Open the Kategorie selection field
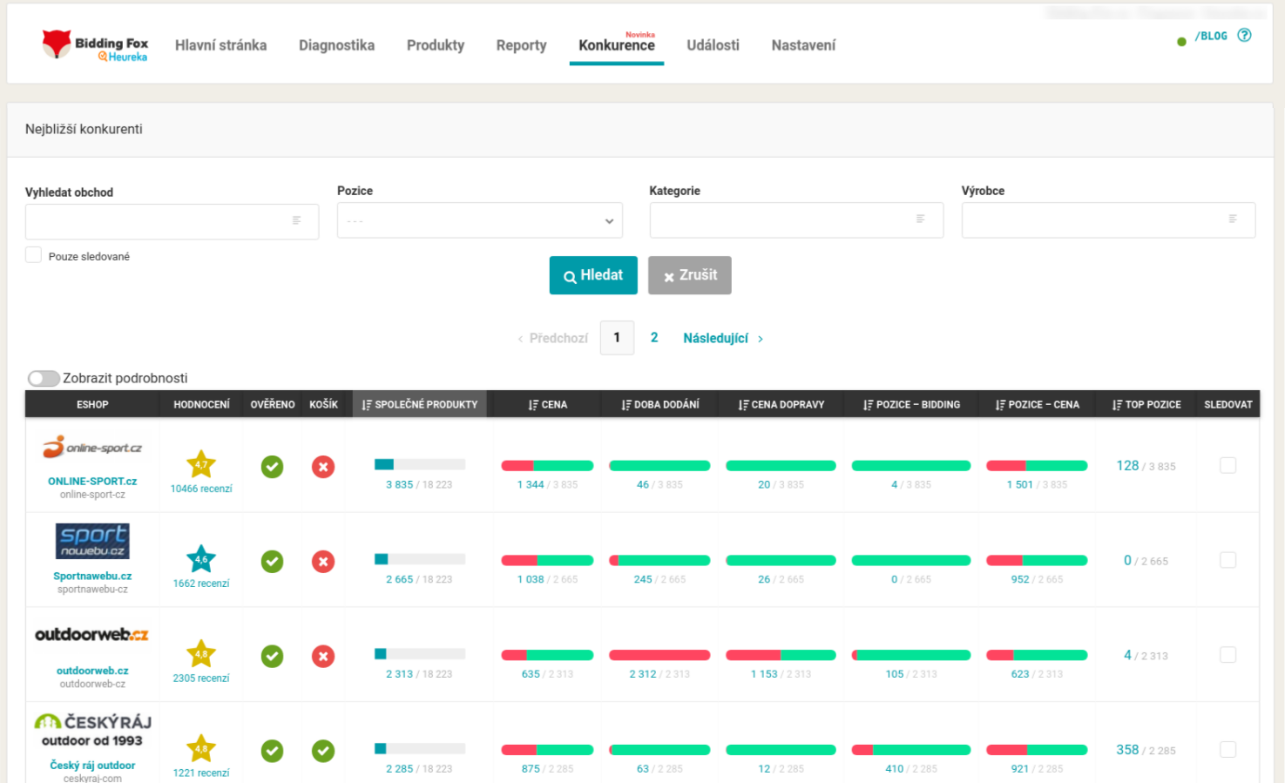This screenshot has height=783, width=1285. pos(796,220)
